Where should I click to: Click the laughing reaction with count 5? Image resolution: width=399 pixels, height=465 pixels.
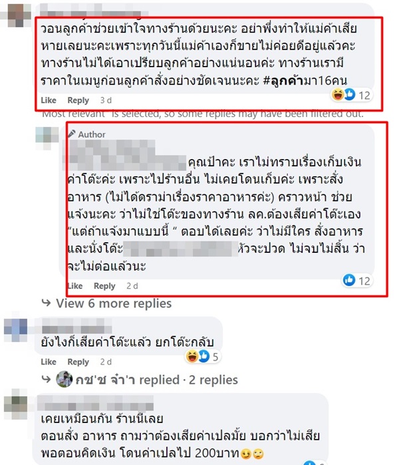pyautogui.click(x=192, y=356)
